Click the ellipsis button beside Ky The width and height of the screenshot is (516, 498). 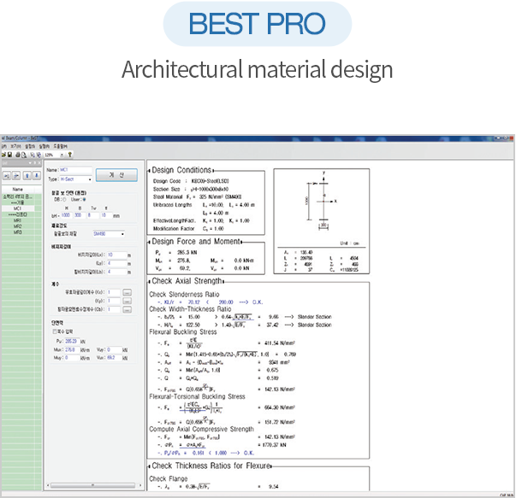(x=127, y=301)
